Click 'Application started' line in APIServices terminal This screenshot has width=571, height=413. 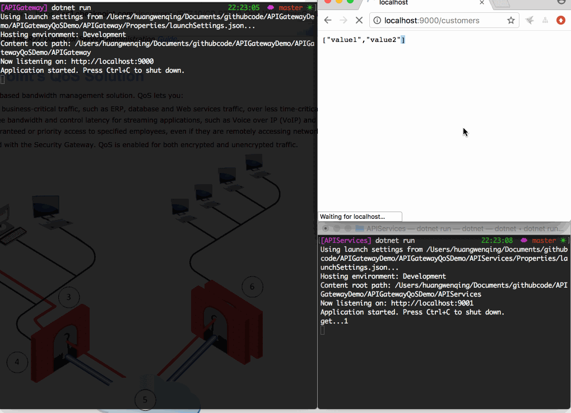(412, 312)
